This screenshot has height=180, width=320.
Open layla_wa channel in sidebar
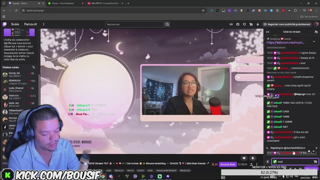tap(20, 104)
